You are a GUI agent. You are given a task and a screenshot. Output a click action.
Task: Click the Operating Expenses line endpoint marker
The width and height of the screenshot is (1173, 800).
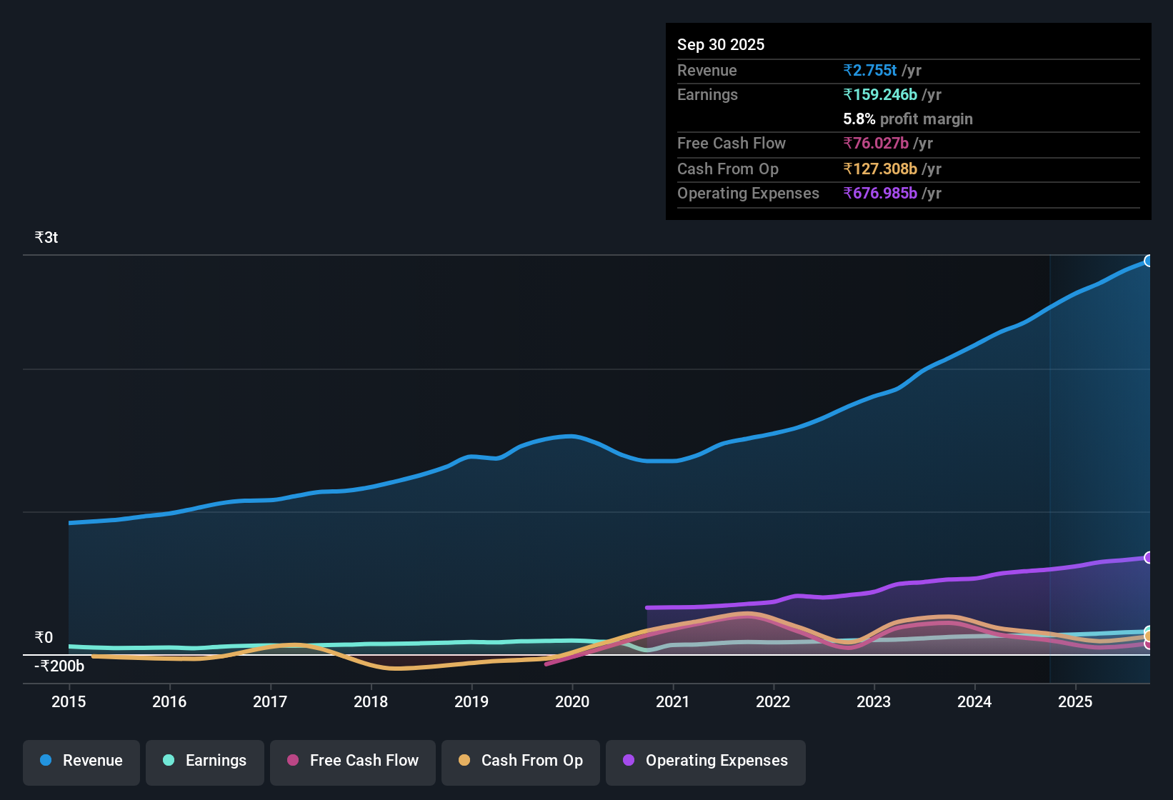(1149, 556)
